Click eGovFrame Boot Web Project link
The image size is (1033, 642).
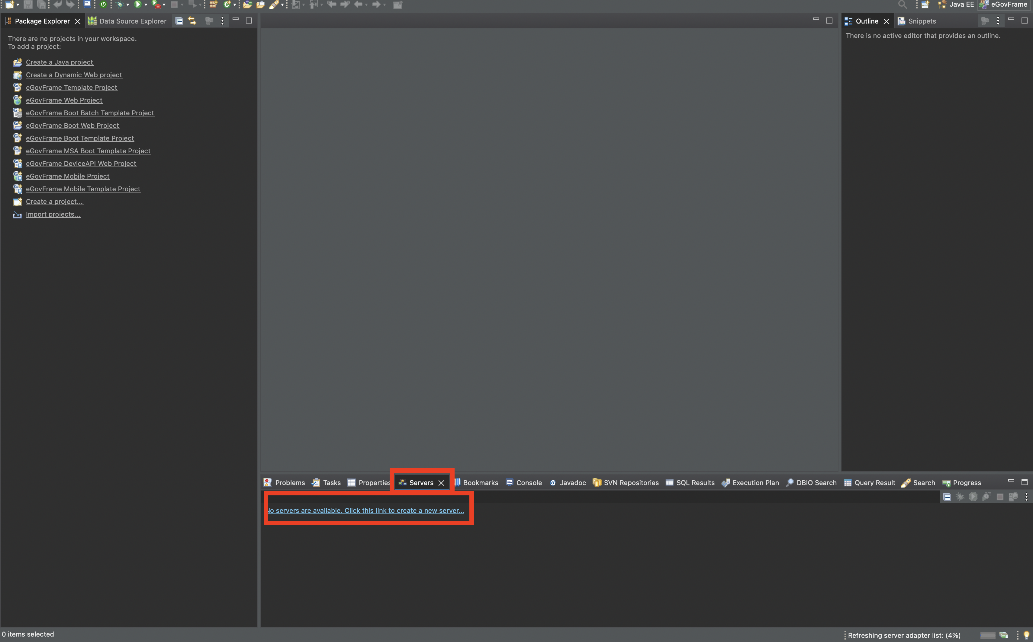click(72, 126)
